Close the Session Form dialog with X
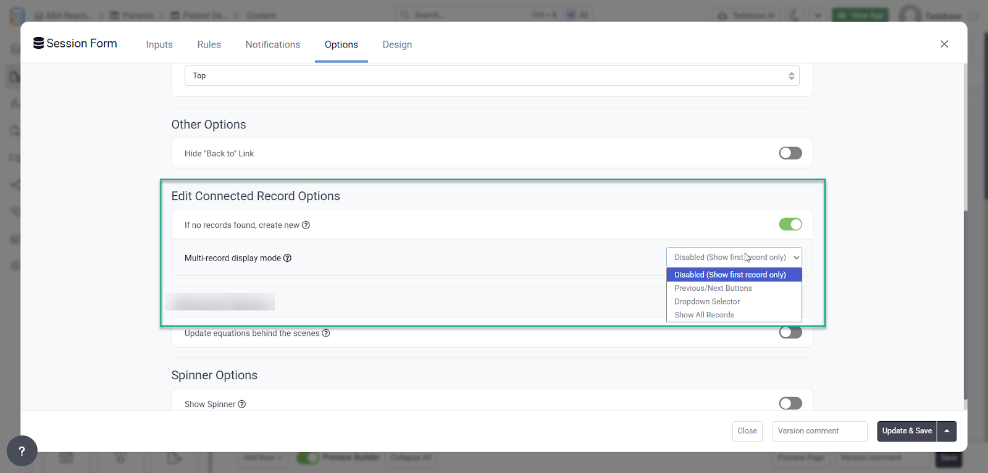Viewport: 988px width, 473px height. coord(944,44)
